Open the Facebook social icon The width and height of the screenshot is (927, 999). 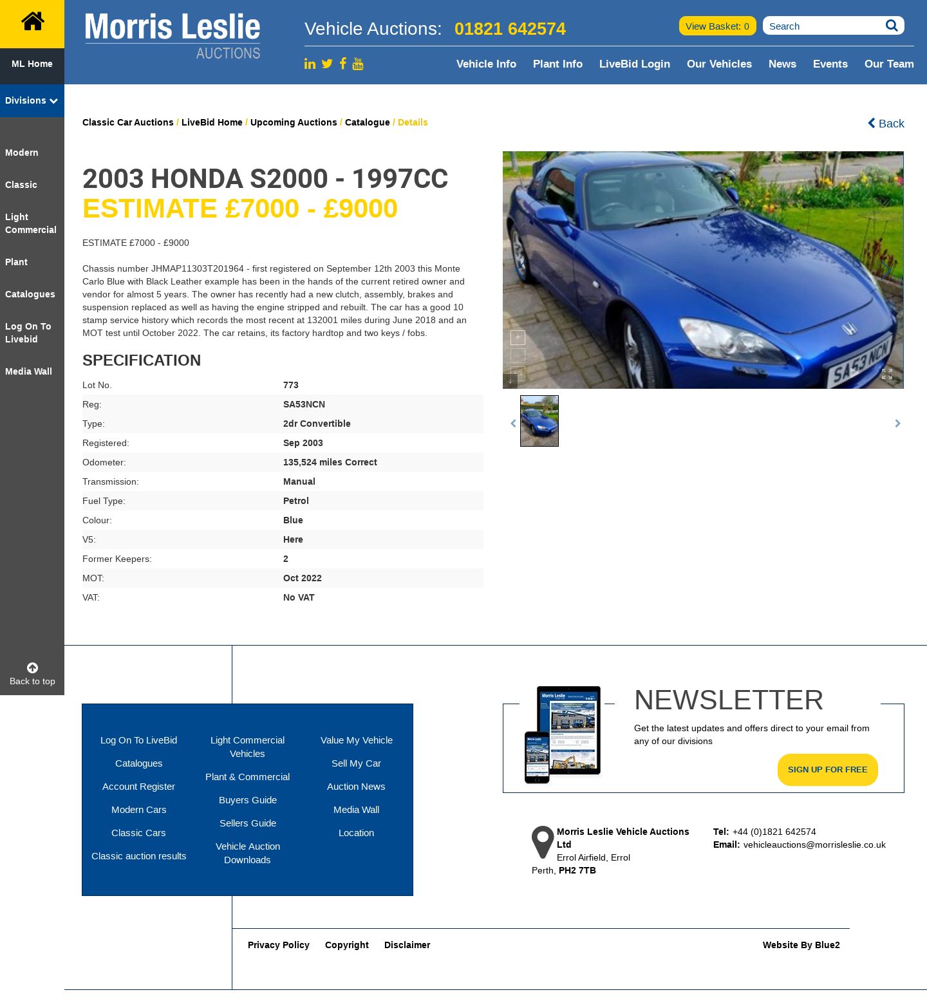[x=343, y=63]
